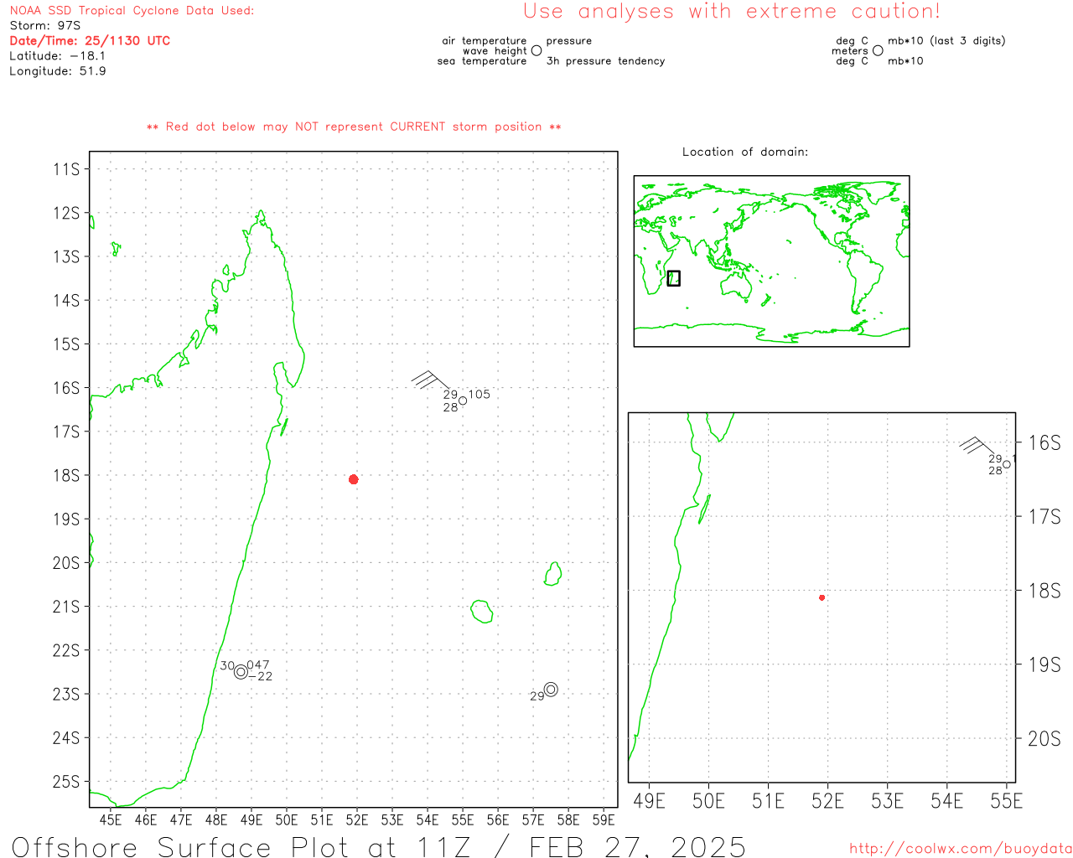
Task: Click the NOAA SSD Tropical Cyclone Data heading
Action: [132, 10]
